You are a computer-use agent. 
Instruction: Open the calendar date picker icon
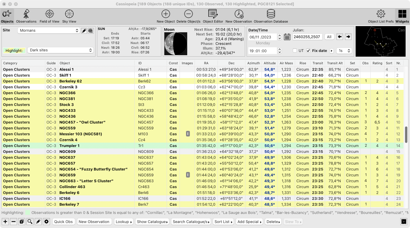tap(287, 37)
